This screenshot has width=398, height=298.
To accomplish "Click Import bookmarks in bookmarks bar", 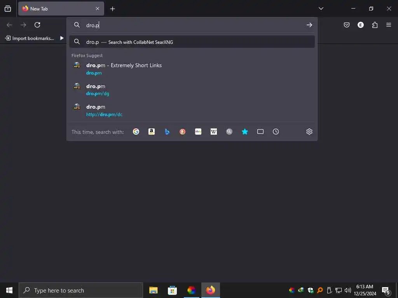I will 30,38.
